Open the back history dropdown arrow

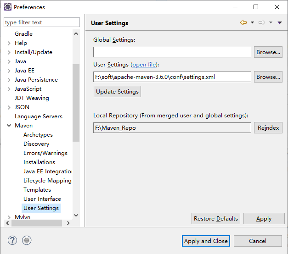pos(252,23)
